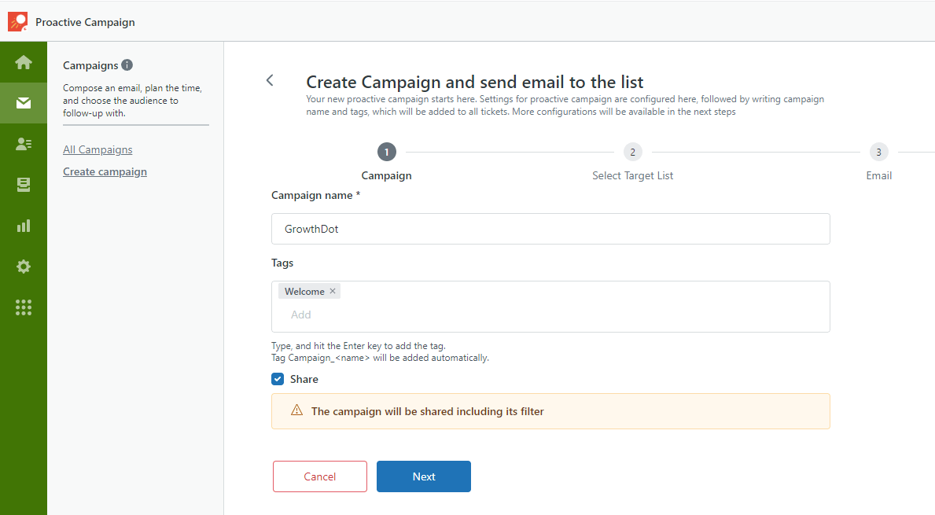Click the Campaign step label
The width and height of the screenshot is (935, 515).
tap(386, 176)
